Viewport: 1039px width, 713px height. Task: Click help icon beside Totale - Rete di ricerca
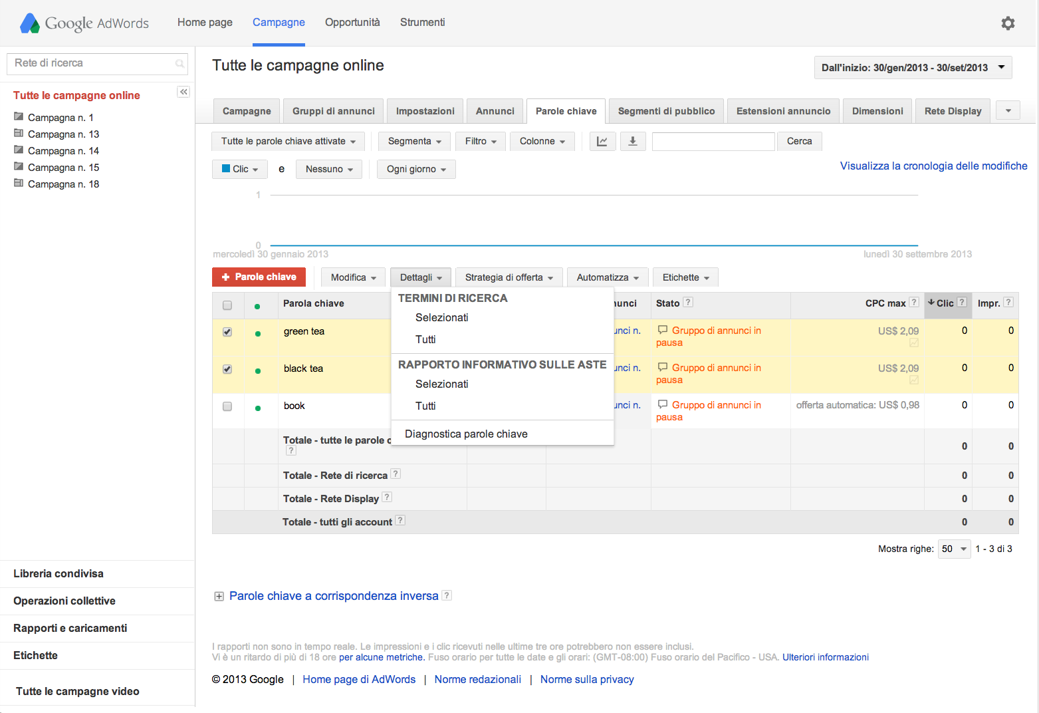pyautogui.click(x=396, y=474)
